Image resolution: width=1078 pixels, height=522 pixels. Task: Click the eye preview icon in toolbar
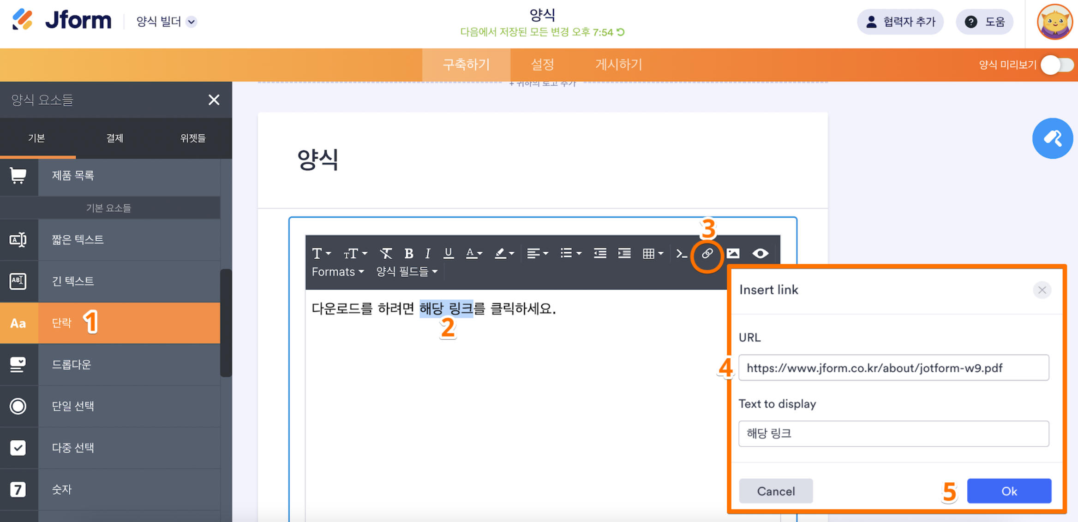(x=760, y=254)
